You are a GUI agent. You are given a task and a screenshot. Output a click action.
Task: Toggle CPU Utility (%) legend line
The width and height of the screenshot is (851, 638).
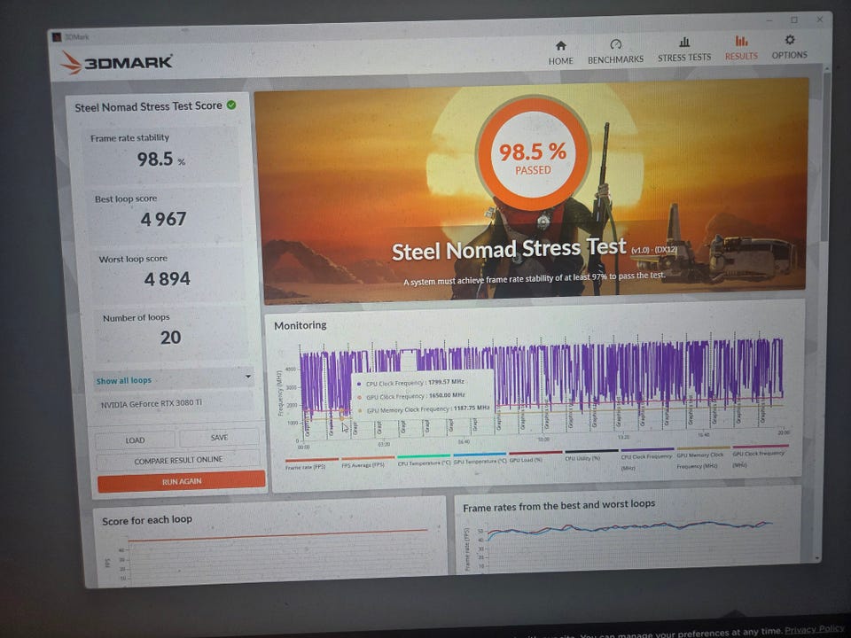pyautogui.click(x=591, y=455)
